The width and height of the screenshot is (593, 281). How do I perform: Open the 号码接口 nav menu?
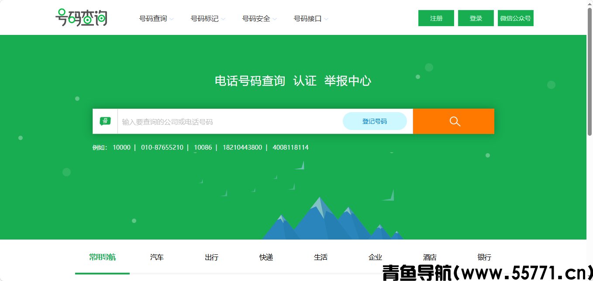(x=307, y=19)
